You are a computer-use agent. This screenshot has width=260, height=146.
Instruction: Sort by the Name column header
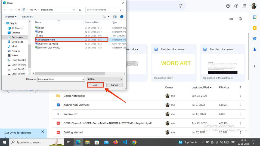[38, 22]
